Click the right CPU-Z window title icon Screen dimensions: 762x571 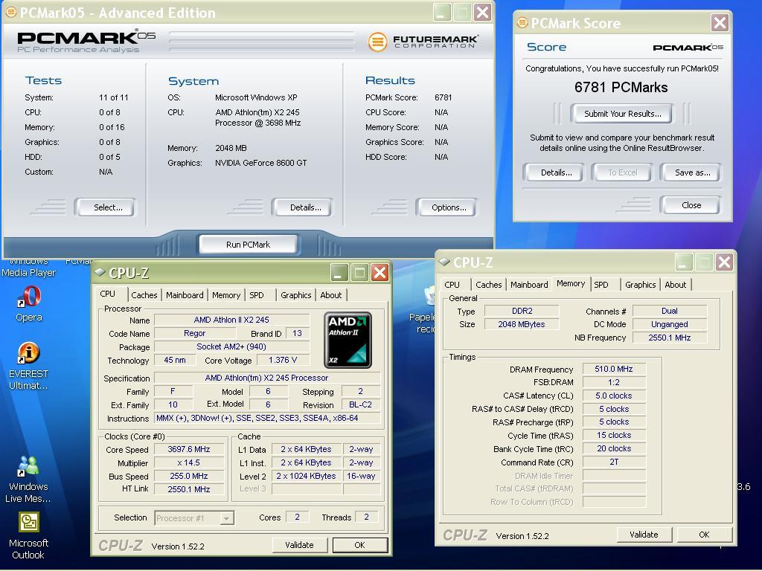(x=444, y=262)
